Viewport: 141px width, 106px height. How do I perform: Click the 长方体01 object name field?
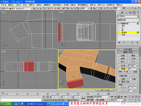tap(127, 16)
